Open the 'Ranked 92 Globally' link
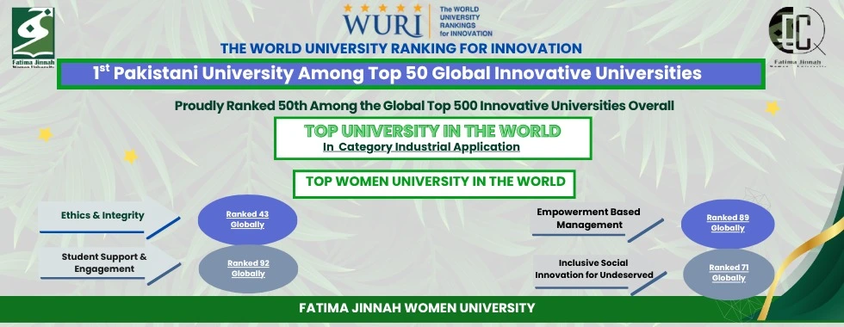 pyautogui.click(x=248, y=268)
